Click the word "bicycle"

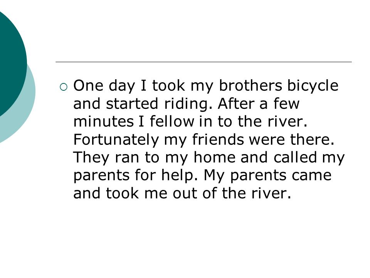coord(313,86)
